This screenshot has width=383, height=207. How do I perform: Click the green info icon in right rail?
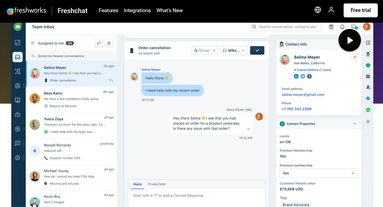point(368,65)
